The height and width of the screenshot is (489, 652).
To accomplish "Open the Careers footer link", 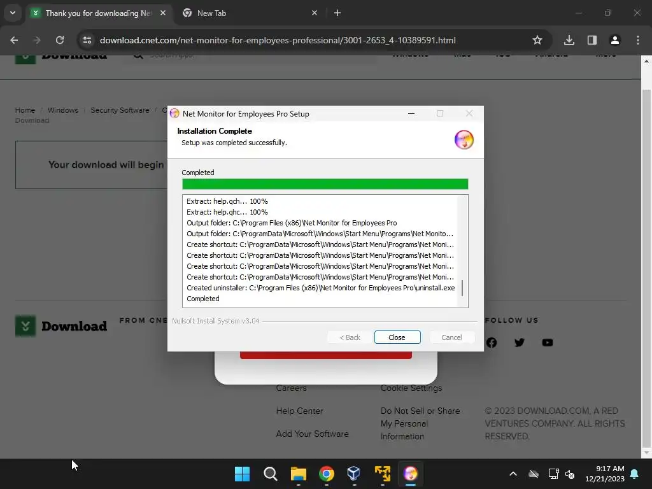I will tap(291, 388).
